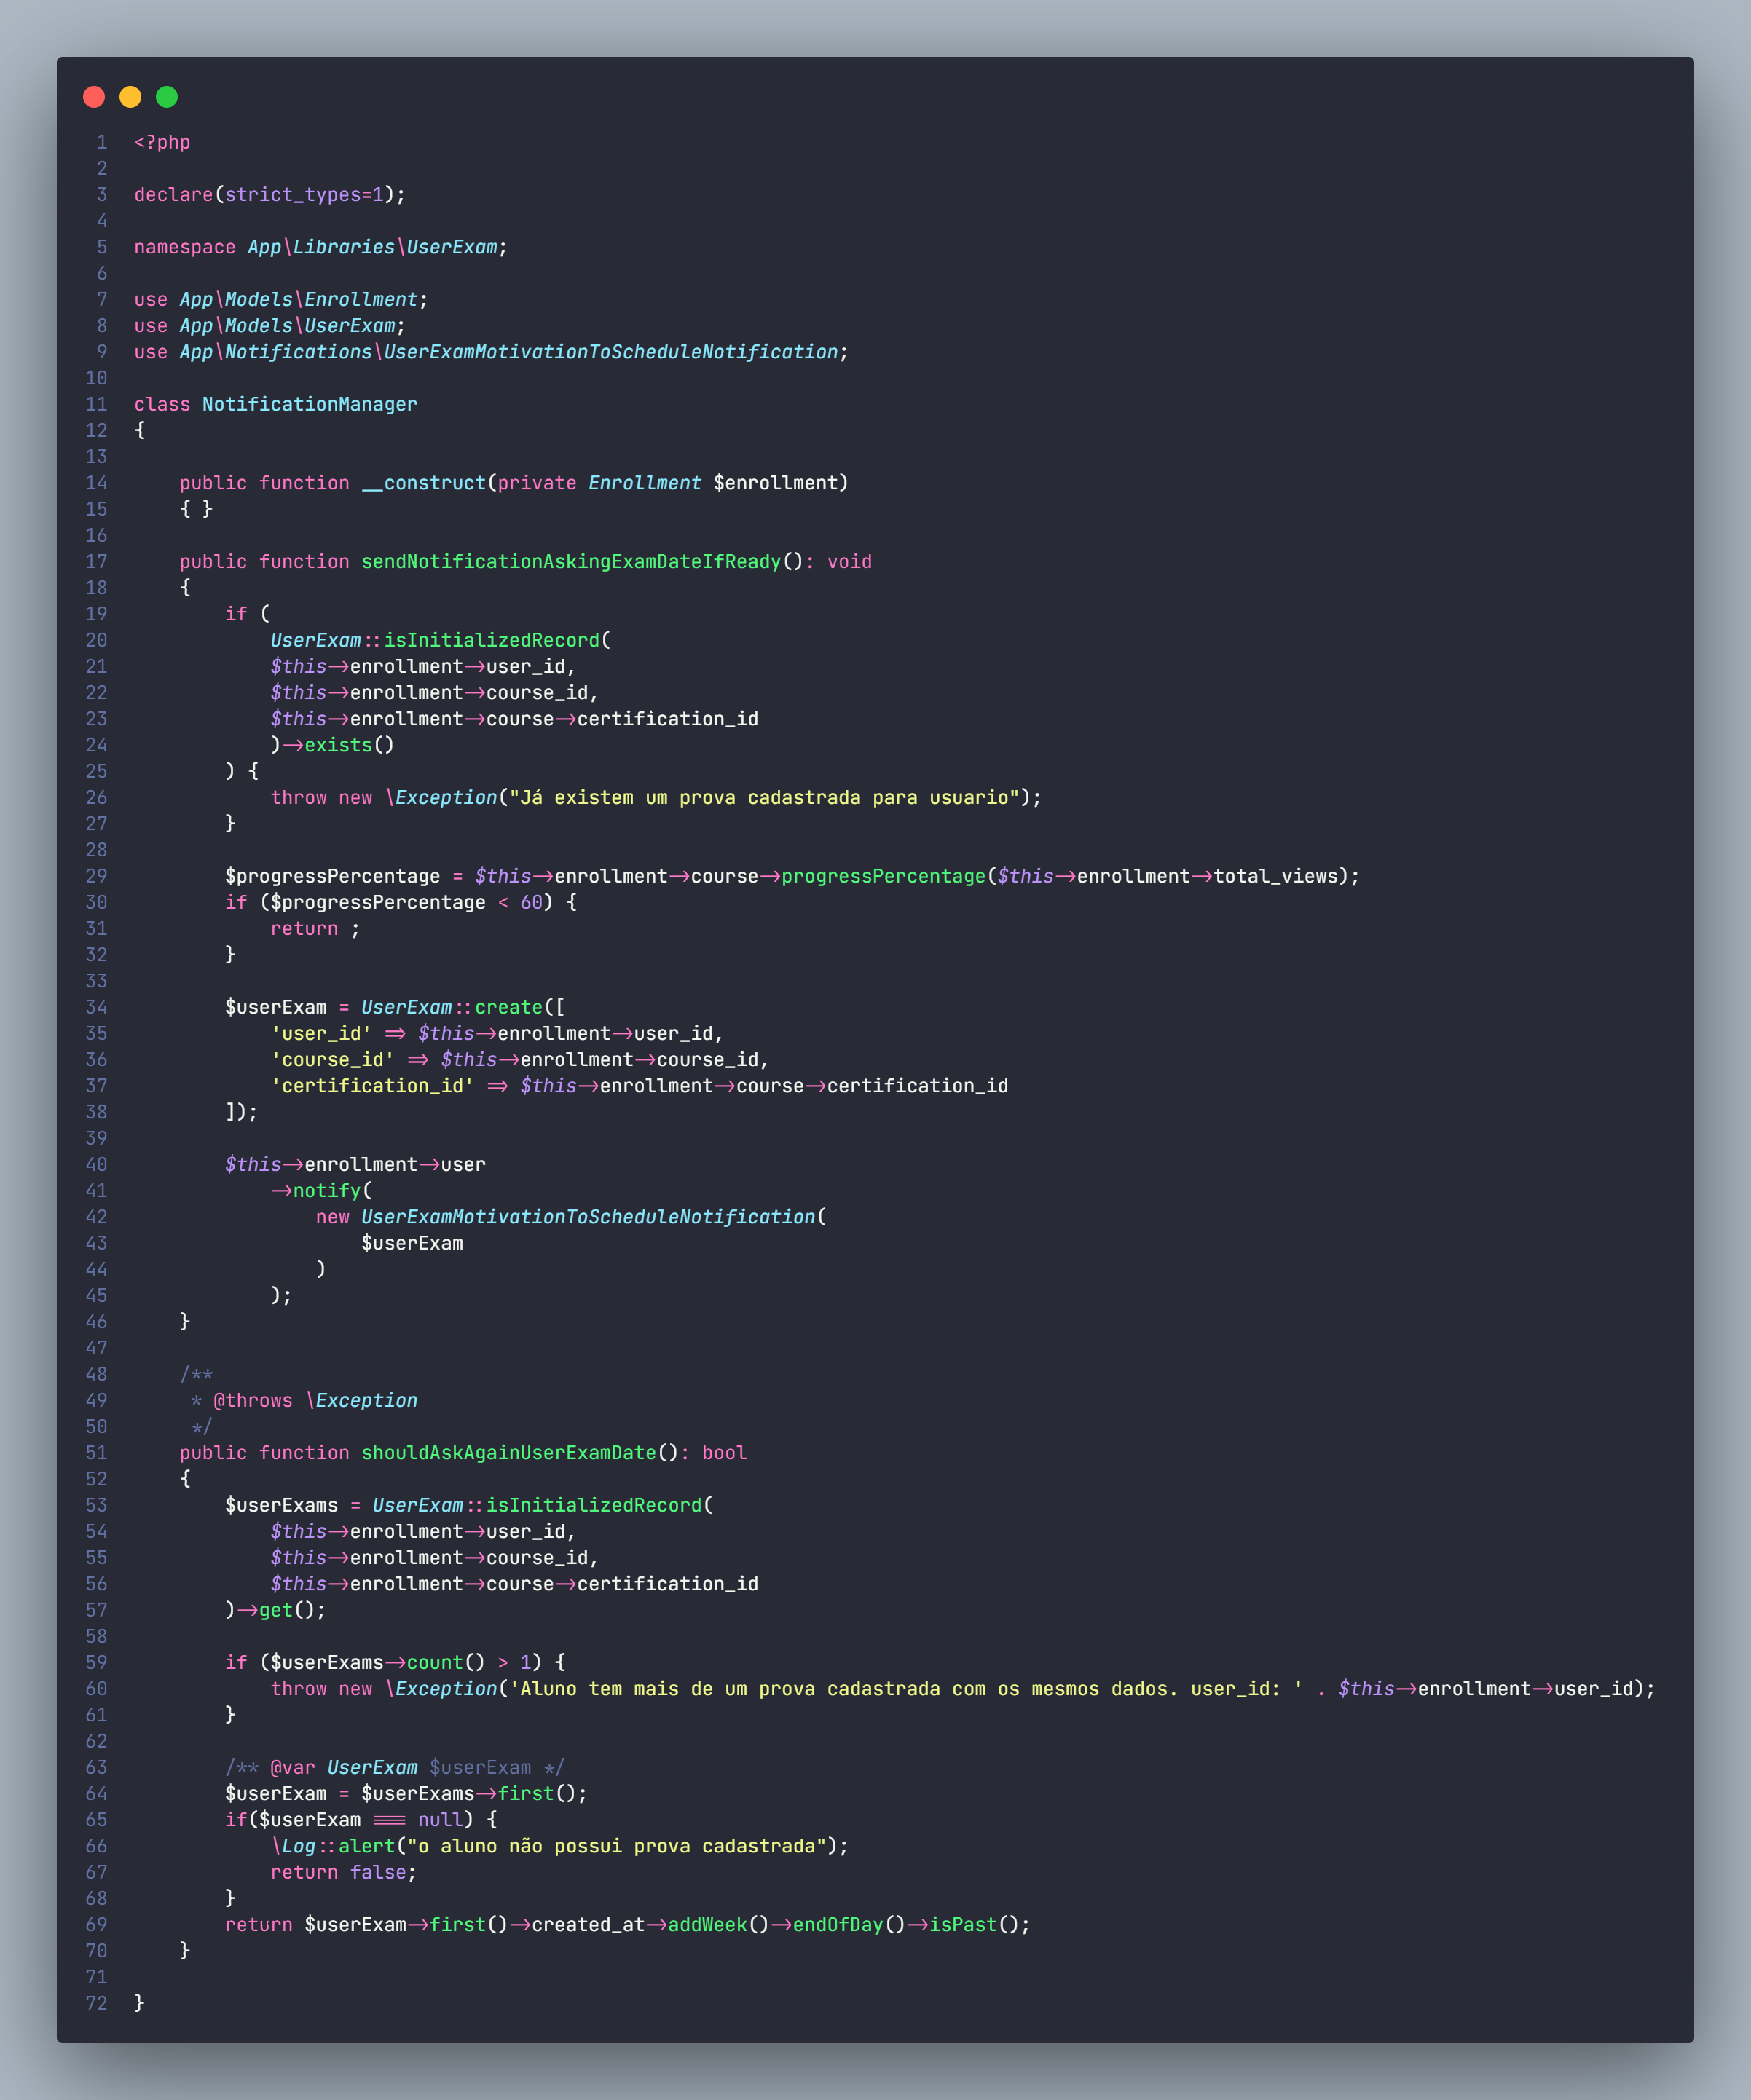Viewport: 1751px width, 2100px height.
Task: Click the isInitializedRecord call on line 20
Action: (x=491, y=640)
